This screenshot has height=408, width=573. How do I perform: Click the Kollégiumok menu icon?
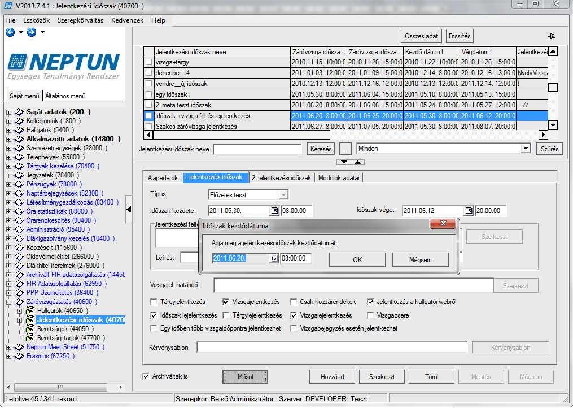point(19,121)
